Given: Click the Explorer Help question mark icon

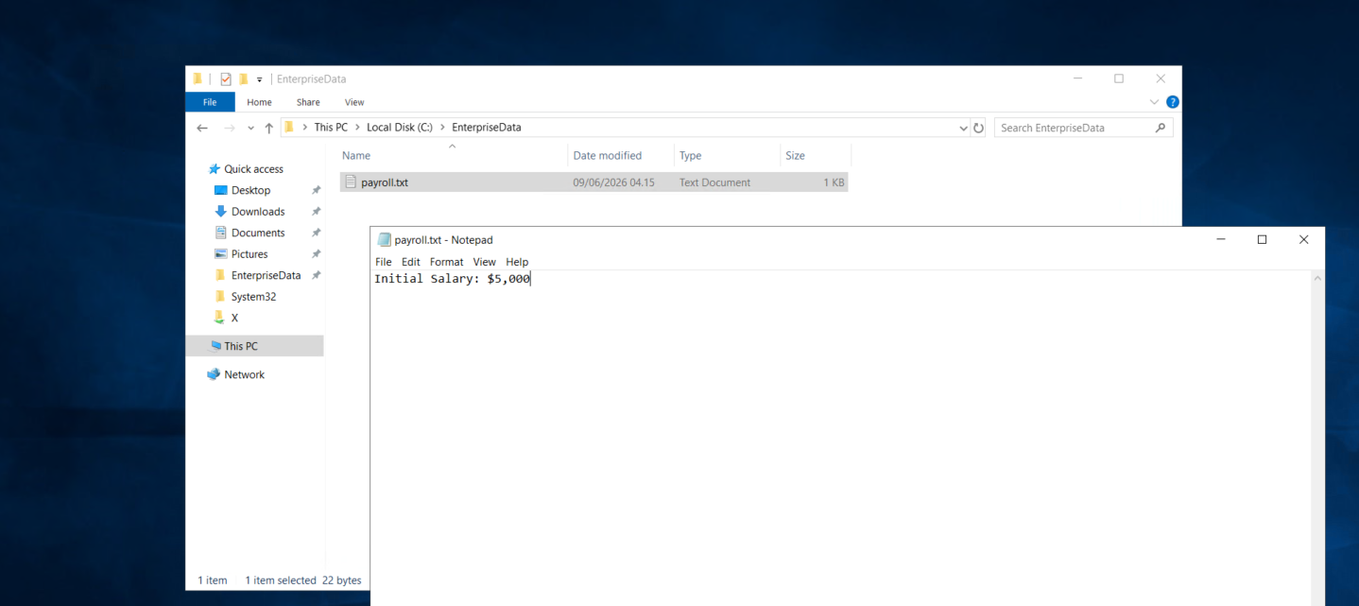Looking at the screenshot, I should click(1173, 102).
